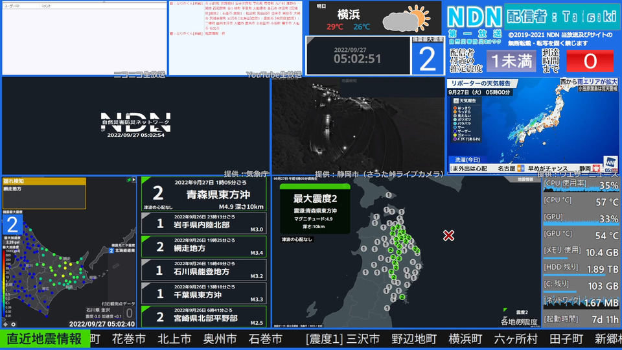This screenshot has width=622, height=350.
Task: Select the 岩手県内陸北部 earthquake entry
Action: [x=204, y=224]
